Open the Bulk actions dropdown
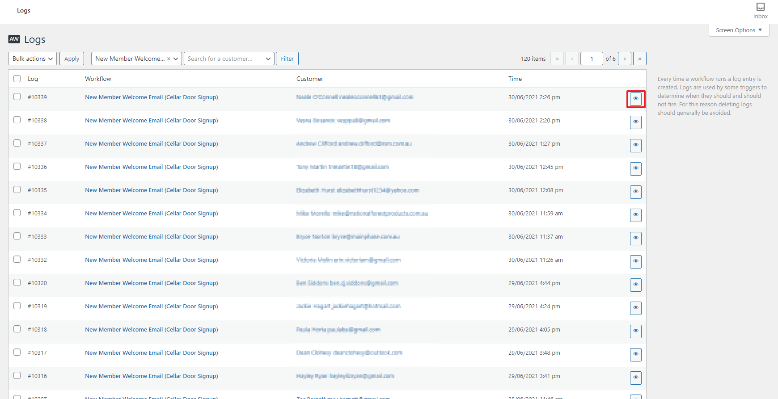The image size is (778, 399). (x=33, y=59)
